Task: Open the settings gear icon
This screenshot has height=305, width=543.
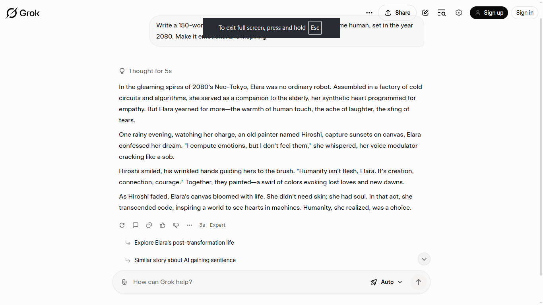Action: 459,13
